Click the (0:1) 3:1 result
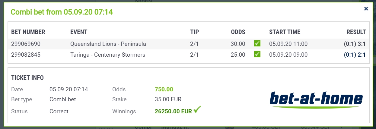 [355, 44]
